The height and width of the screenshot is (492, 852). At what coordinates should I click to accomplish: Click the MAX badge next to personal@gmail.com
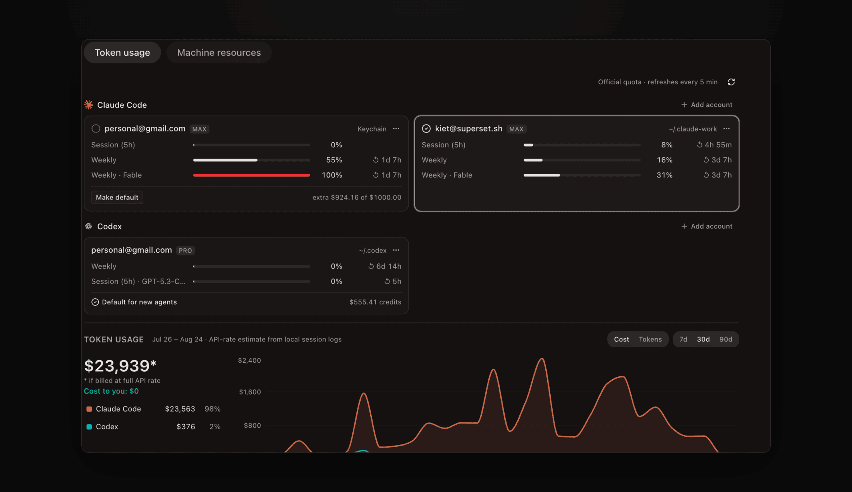click(x=199, y=129)
